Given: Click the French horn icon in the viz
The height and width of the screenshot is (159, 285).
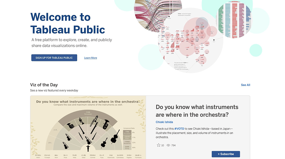Looking at the screenshot, I should coord(70,126).
